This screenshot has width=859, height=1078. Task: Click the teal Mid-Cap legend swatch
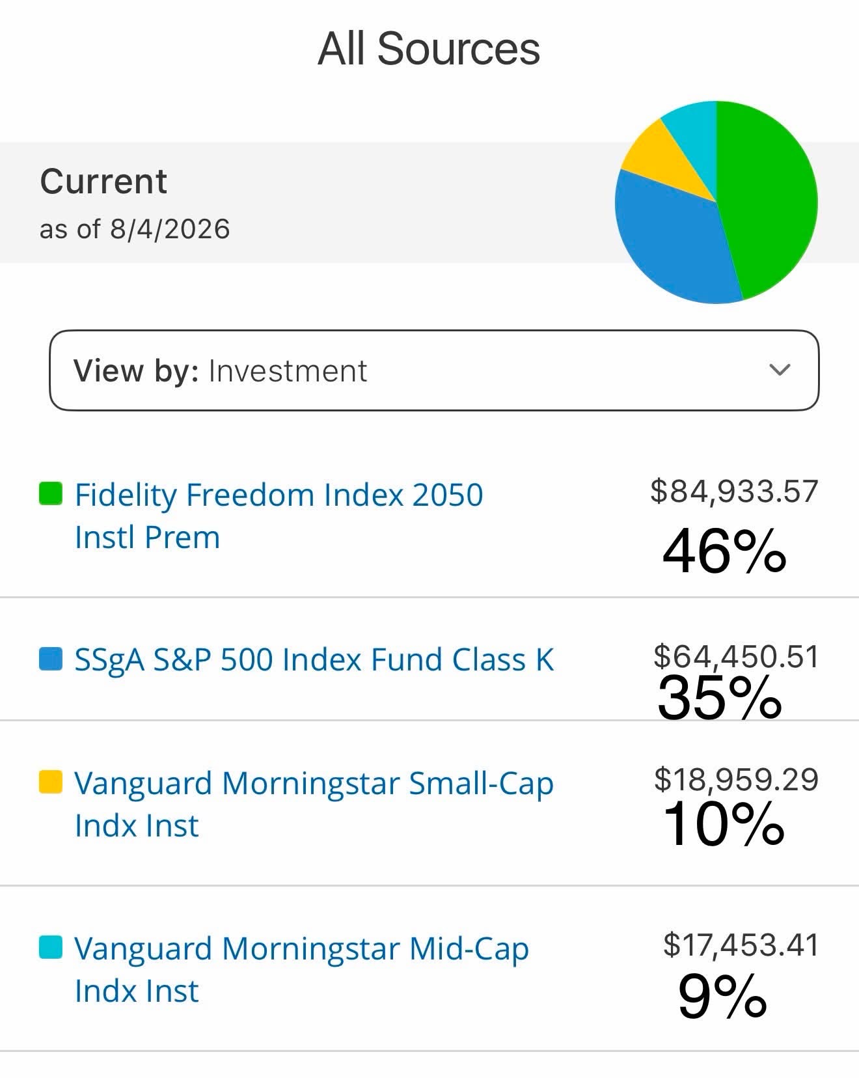click(x=51, y=947)
